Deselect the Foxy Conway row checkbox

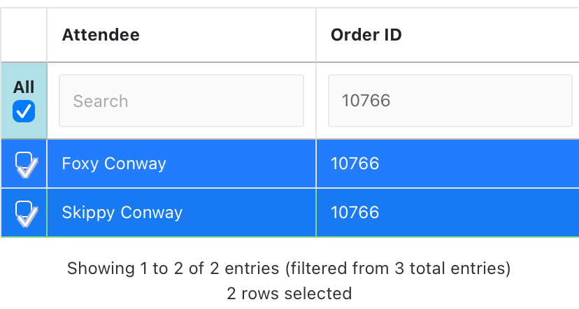pos(24,164)
